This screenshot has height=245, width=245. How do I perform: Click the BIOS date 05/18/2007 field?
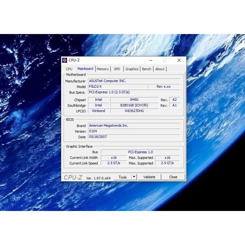pos(134,137)
